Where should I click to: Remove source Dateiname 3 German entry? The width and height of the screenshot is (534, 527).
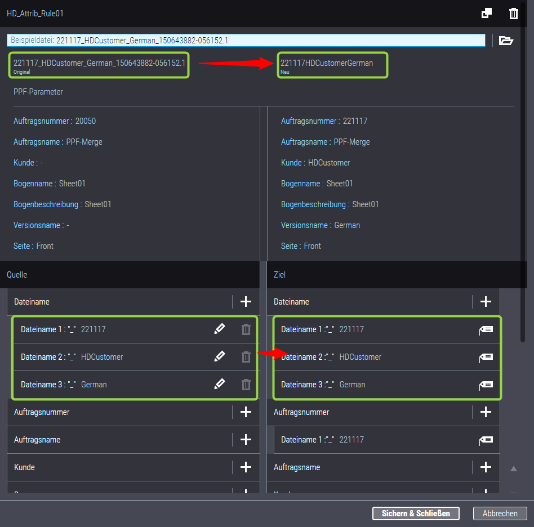click(x=246, y=385)
